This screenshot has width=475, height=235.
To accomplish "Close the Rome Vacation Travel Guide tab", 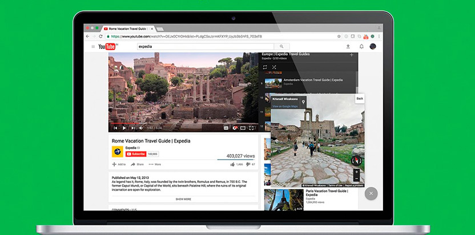I will pyautogui.click(x=152, y=29).
